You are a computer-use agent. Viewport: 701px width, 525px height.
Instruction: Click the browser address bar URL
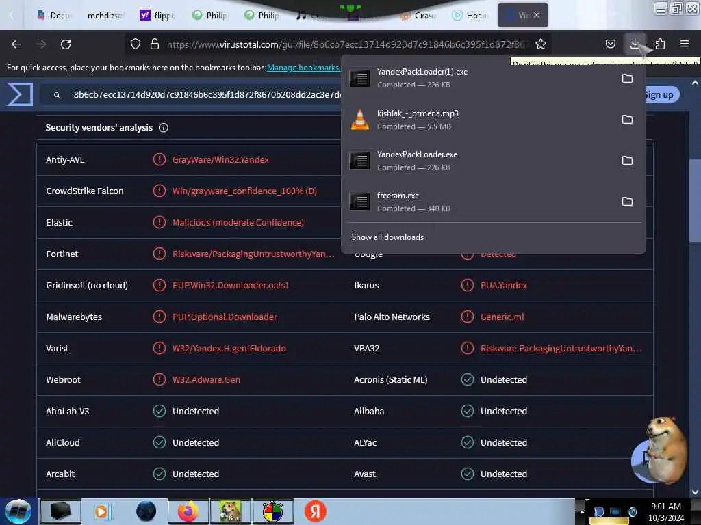[347, 44]
